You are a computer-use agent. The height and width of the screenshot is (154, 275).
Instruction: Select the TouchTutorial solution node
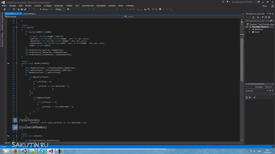pyautogui.click(x=260, y=24)
